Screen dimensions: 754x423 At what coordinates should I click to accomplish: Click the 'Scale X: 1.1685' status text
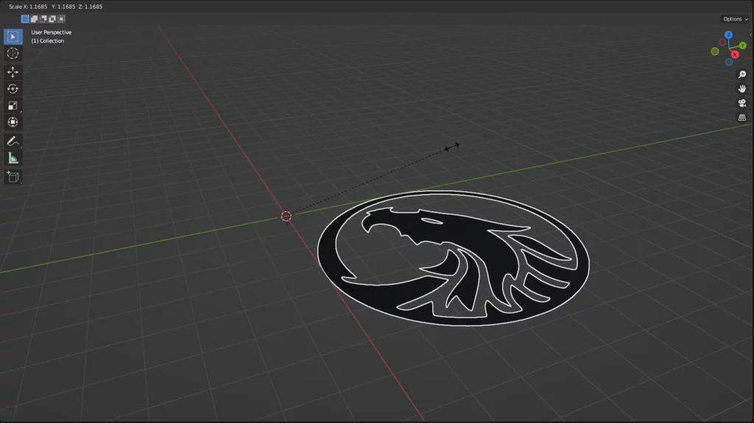click(28, 7)
